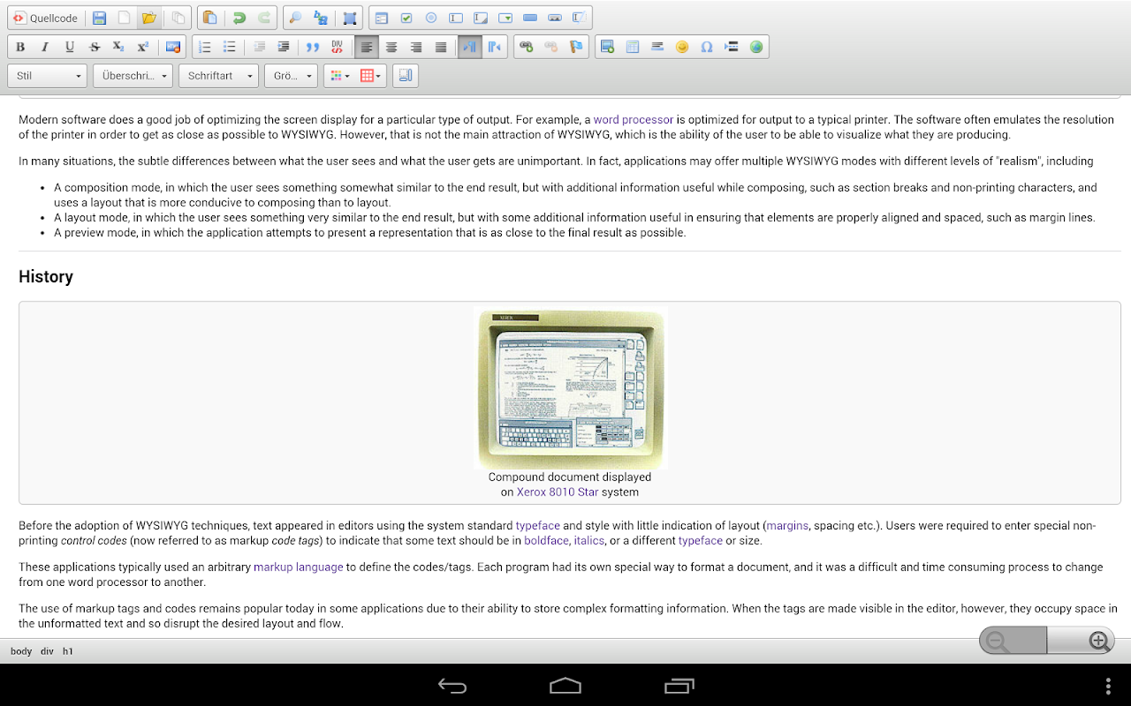
Task: Switch to Quellcode source view
Action: [x=45, y=18]
